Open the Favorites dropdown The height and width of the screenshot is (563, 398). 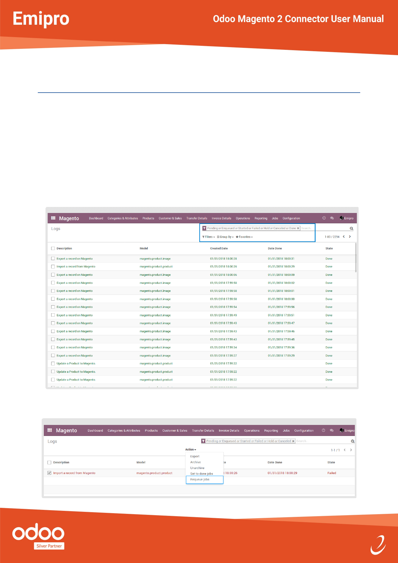244,237
